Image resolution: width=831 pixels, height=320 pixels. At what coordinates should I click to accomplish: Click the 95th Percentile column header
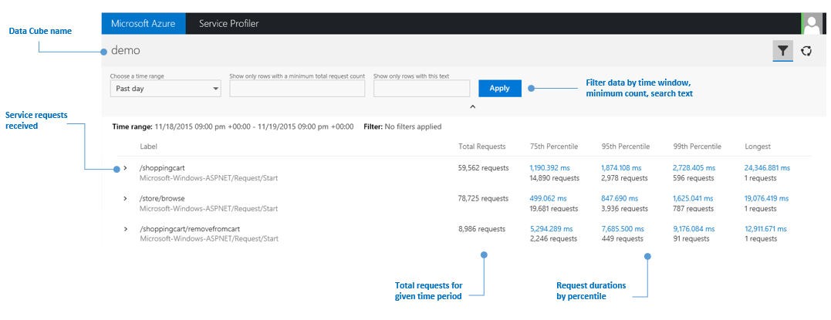coord(626,147)
